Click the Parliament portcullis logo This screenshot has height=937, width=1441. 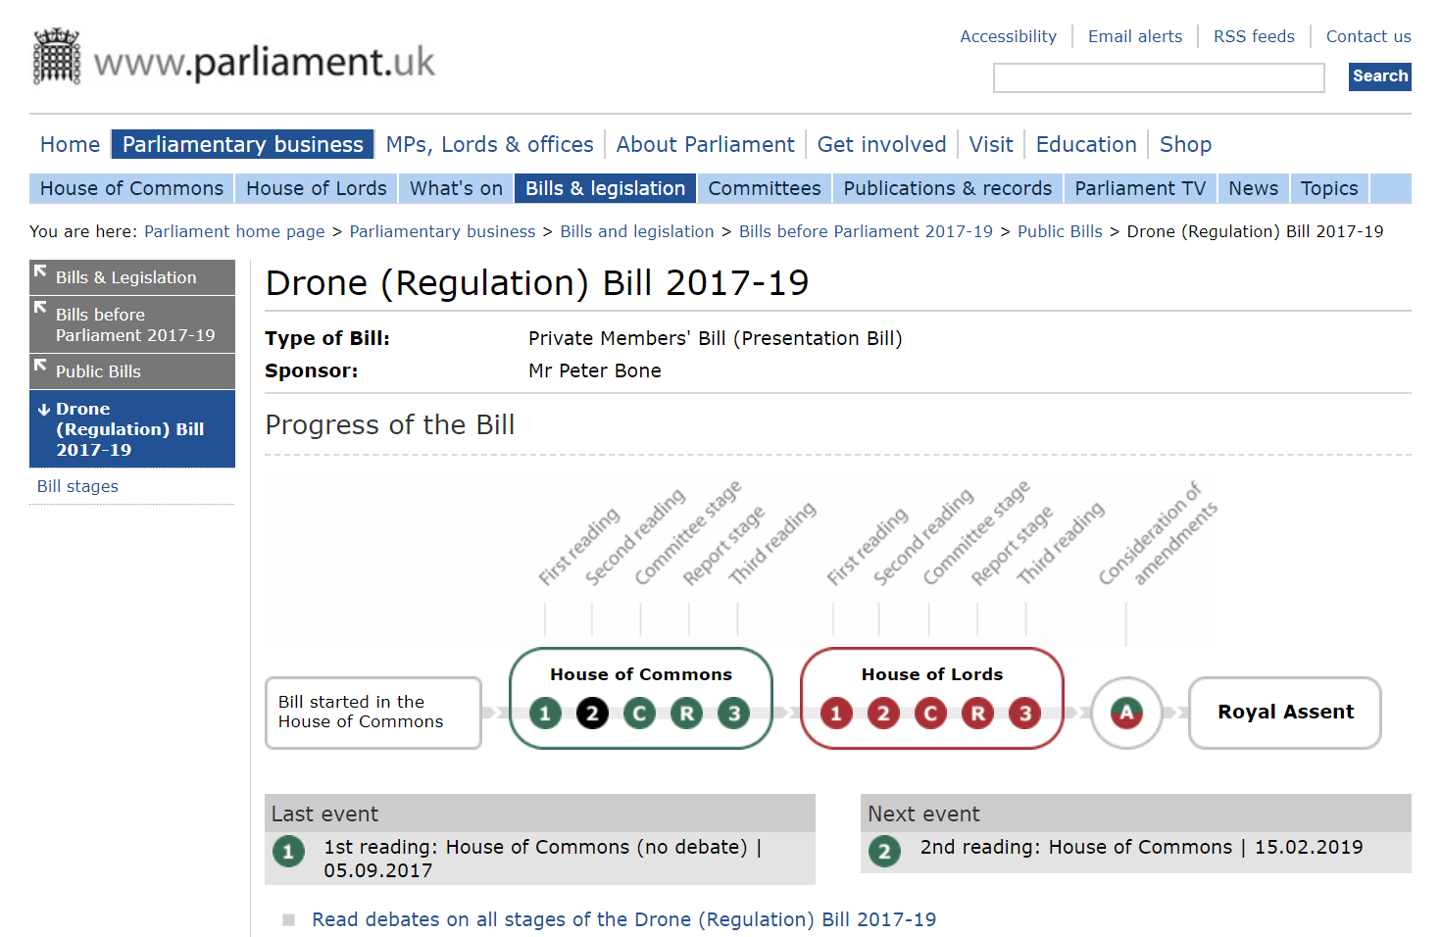56,56
